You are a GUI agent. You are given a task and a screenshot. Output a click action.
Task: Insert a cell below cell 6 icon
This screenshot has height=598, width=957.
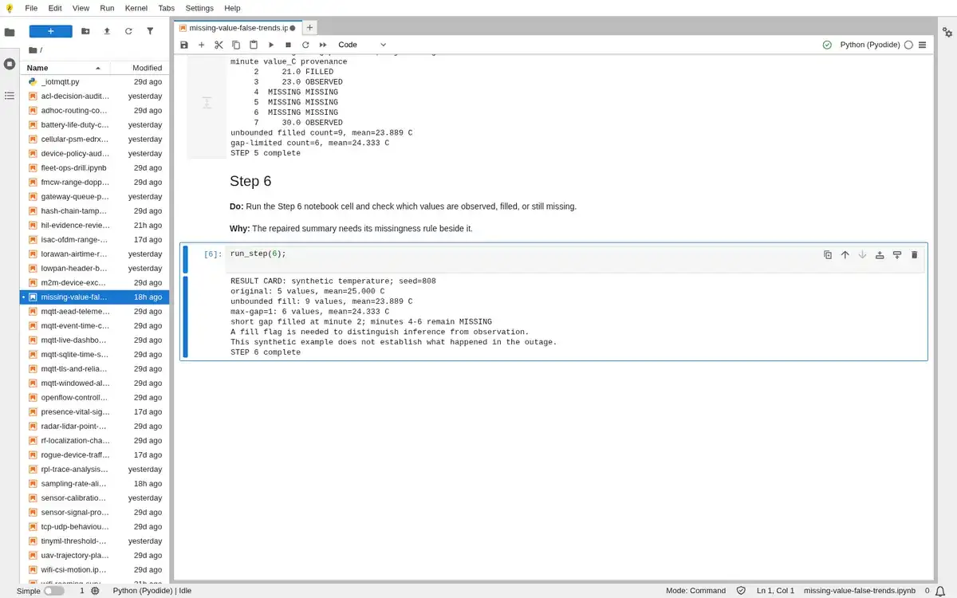(897, 254)
